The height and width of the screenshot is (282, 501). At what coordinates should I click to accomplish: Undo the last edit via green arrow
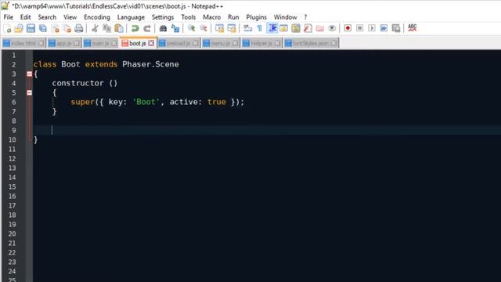pos(135,28)
